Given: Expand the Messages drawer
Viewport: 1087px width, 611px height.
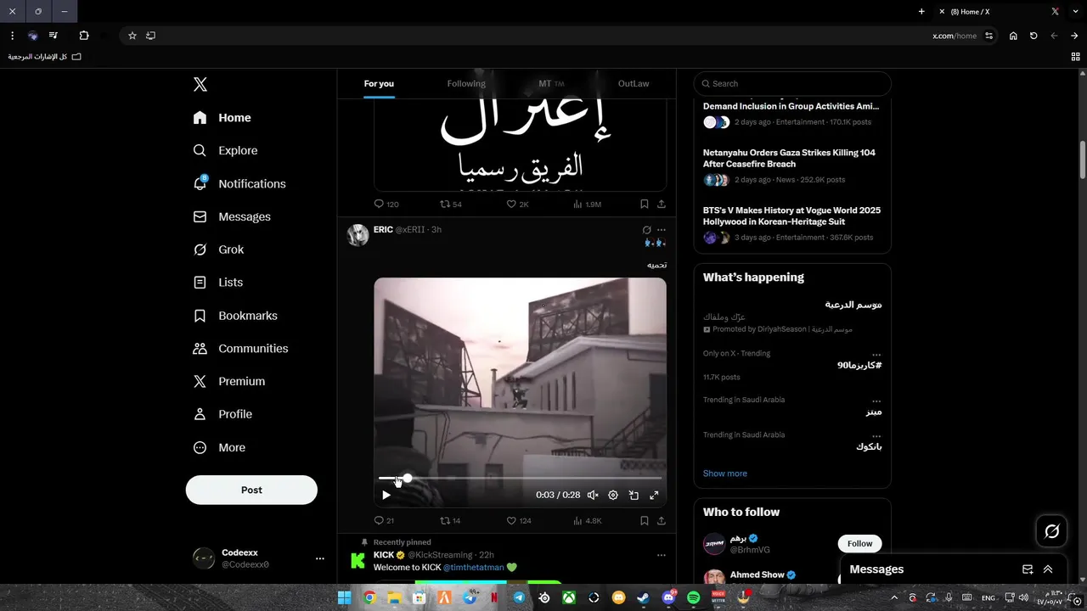Looking at the screenshot, I should (1048, 569).
